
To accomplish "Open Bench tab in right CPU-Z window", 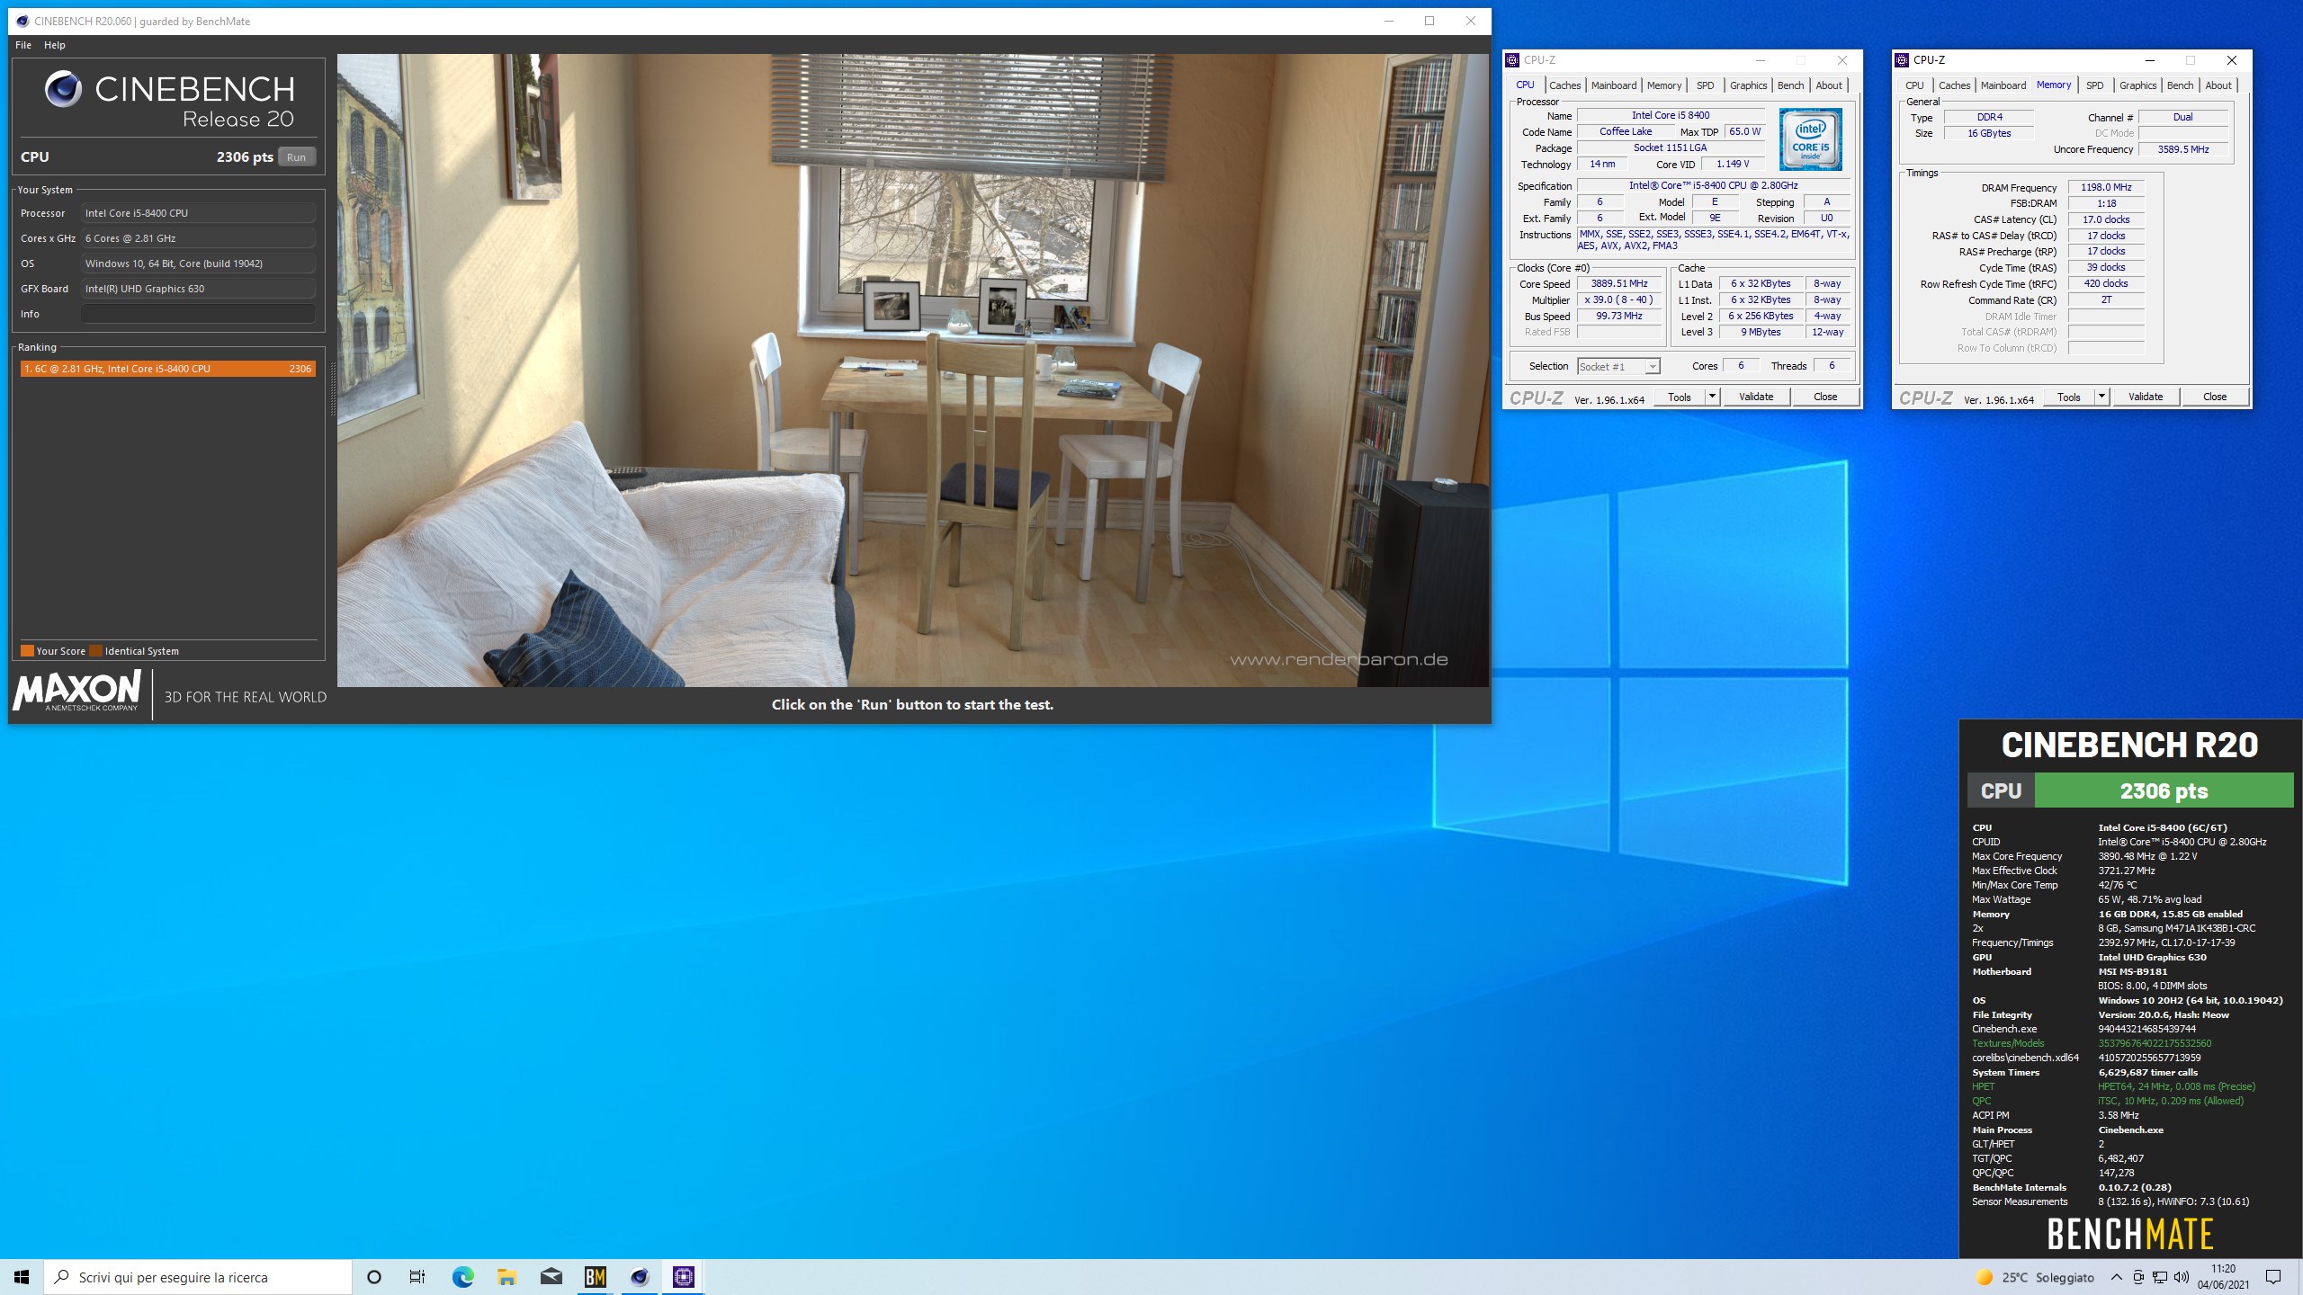I will [x=2180, y=85].
